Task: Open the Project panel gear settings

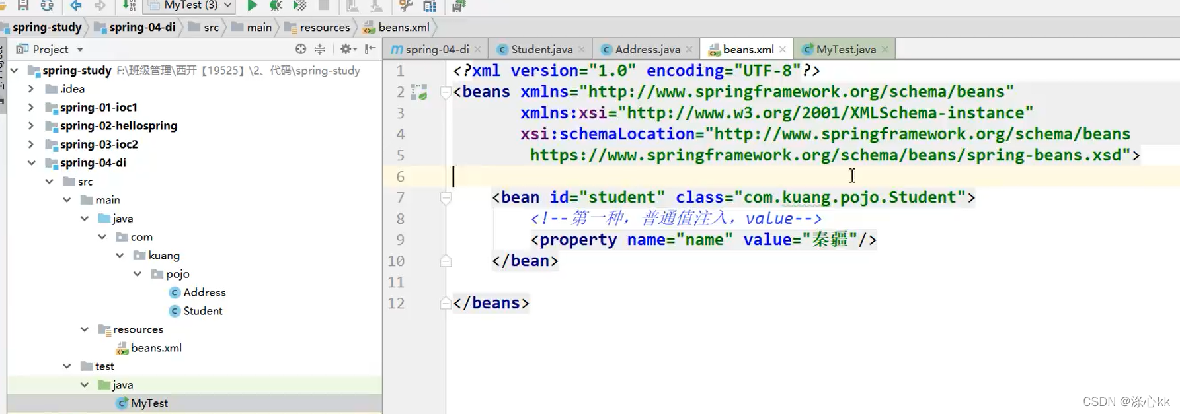Action: coord(347,49)
